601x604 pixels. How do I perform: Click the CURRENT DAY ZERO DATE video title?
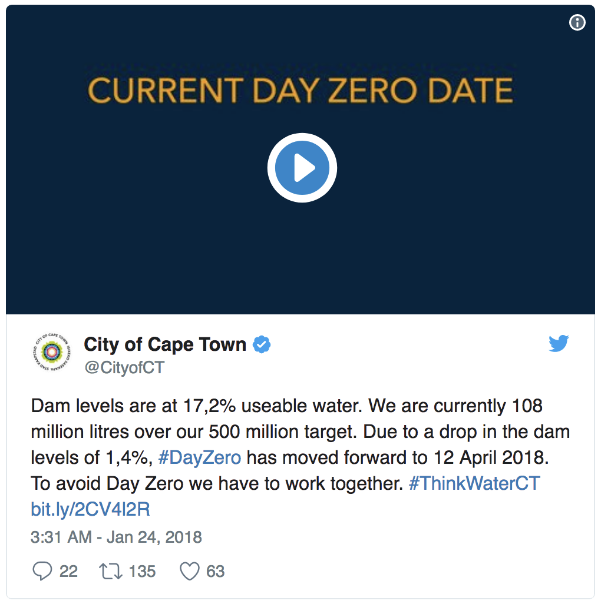(x=300, y=91)
